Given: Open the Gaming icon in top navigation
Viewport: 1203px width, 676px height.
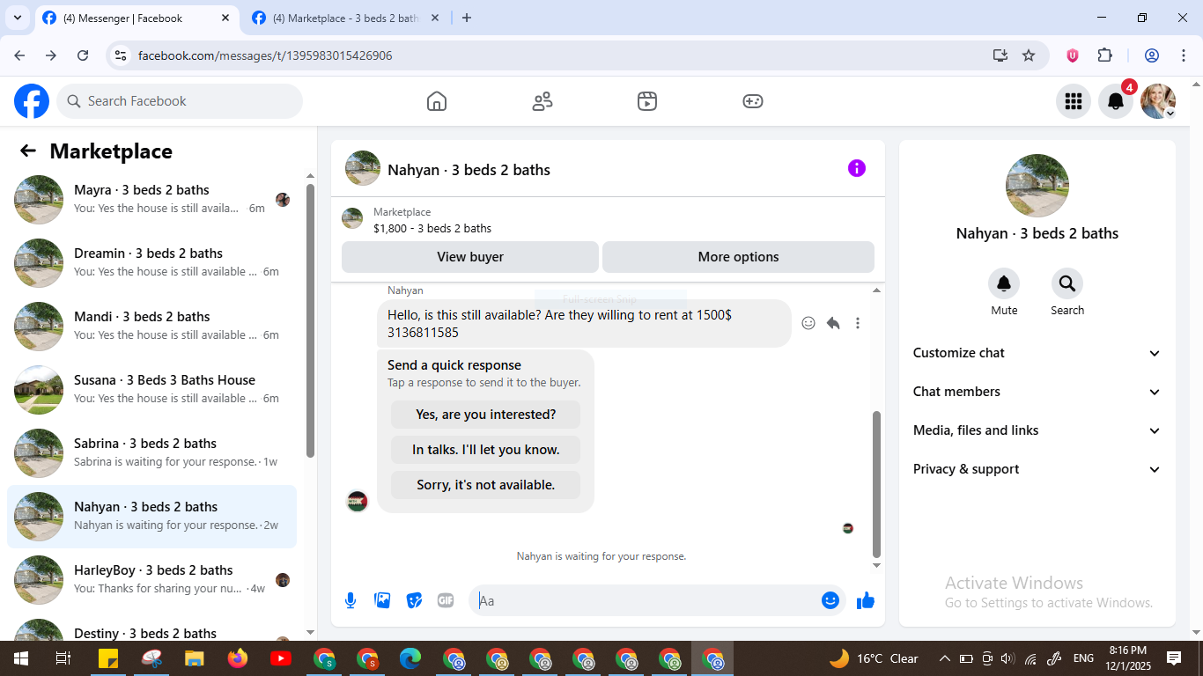Looking at the screenshot, I should click(753, 101).
